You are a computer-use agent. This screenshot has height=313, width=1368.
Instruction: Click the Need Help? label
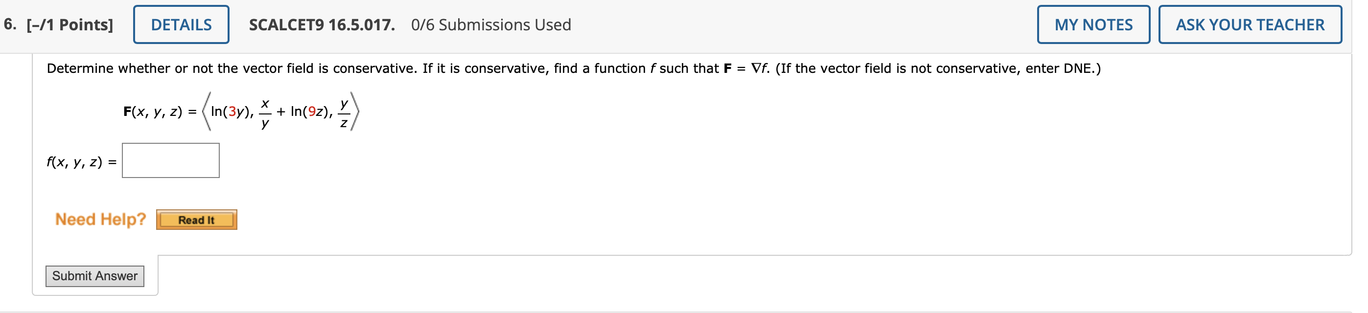[x=100, y=219]
